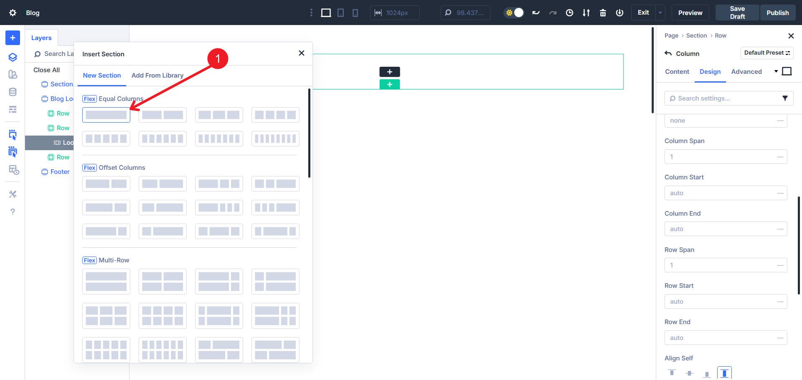Toggle the dark mode switch
The width and height of the screenshot is (802, 380).
click(513, 13)
